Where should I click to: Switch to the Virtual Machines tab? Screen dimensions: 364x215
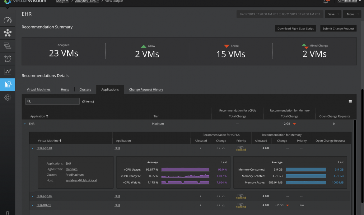(39, 90)
